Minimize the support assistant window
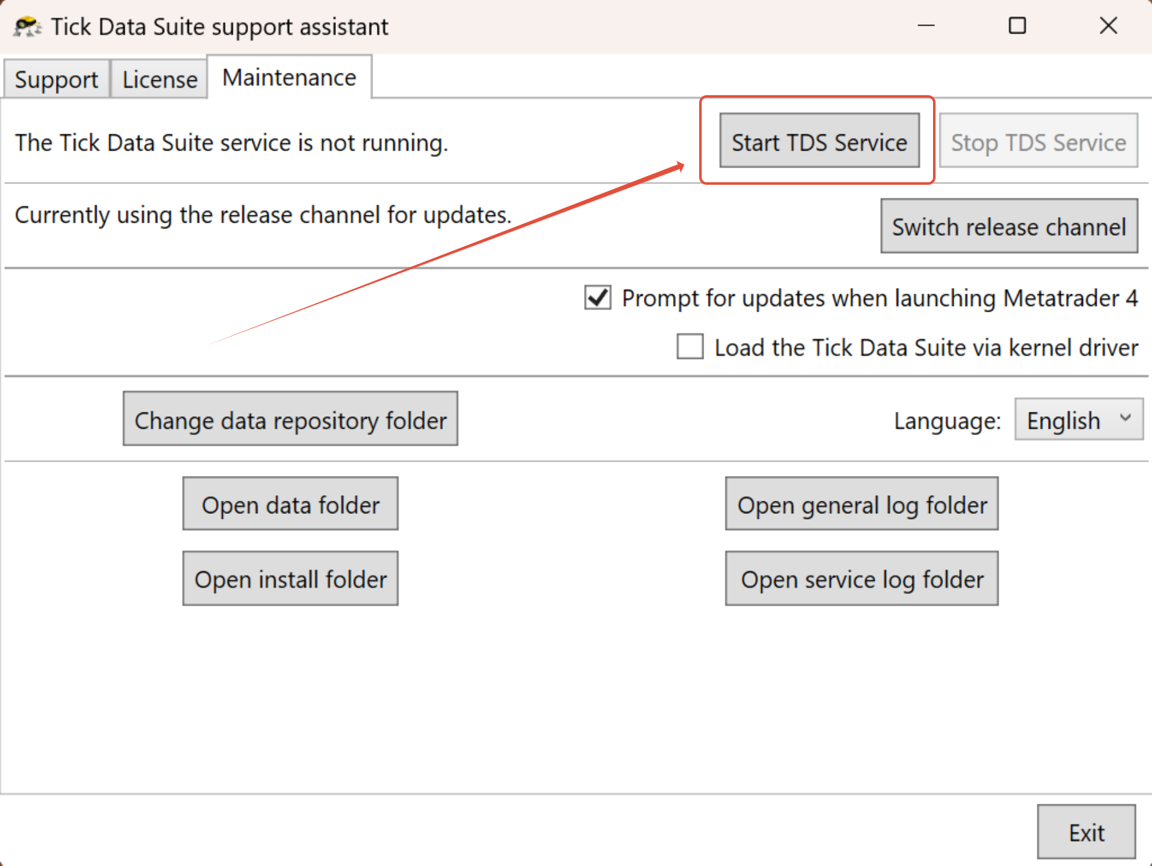The image size is (1152, 866). coord(926,26)
